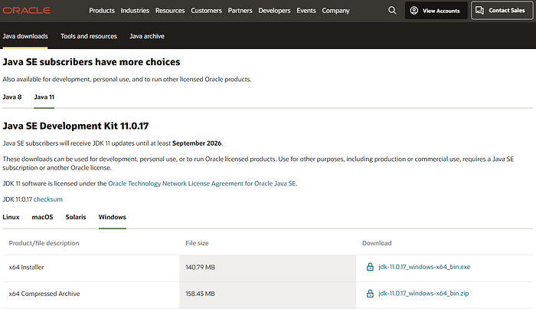This screenshot has height=309, width=536.
Task: Click the View Accounts button
Action: click(436, 11)
